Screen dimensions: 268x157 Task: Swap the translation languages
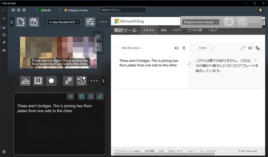click(189, 64)
